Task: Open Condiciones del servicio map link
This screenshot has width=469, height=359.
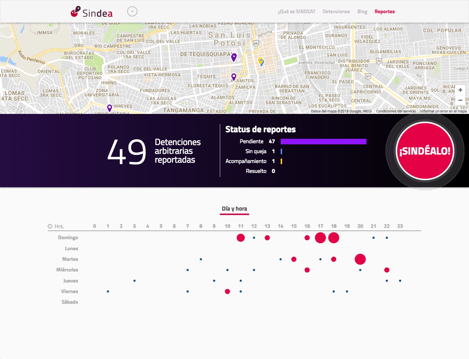Action: coord(396,111)
